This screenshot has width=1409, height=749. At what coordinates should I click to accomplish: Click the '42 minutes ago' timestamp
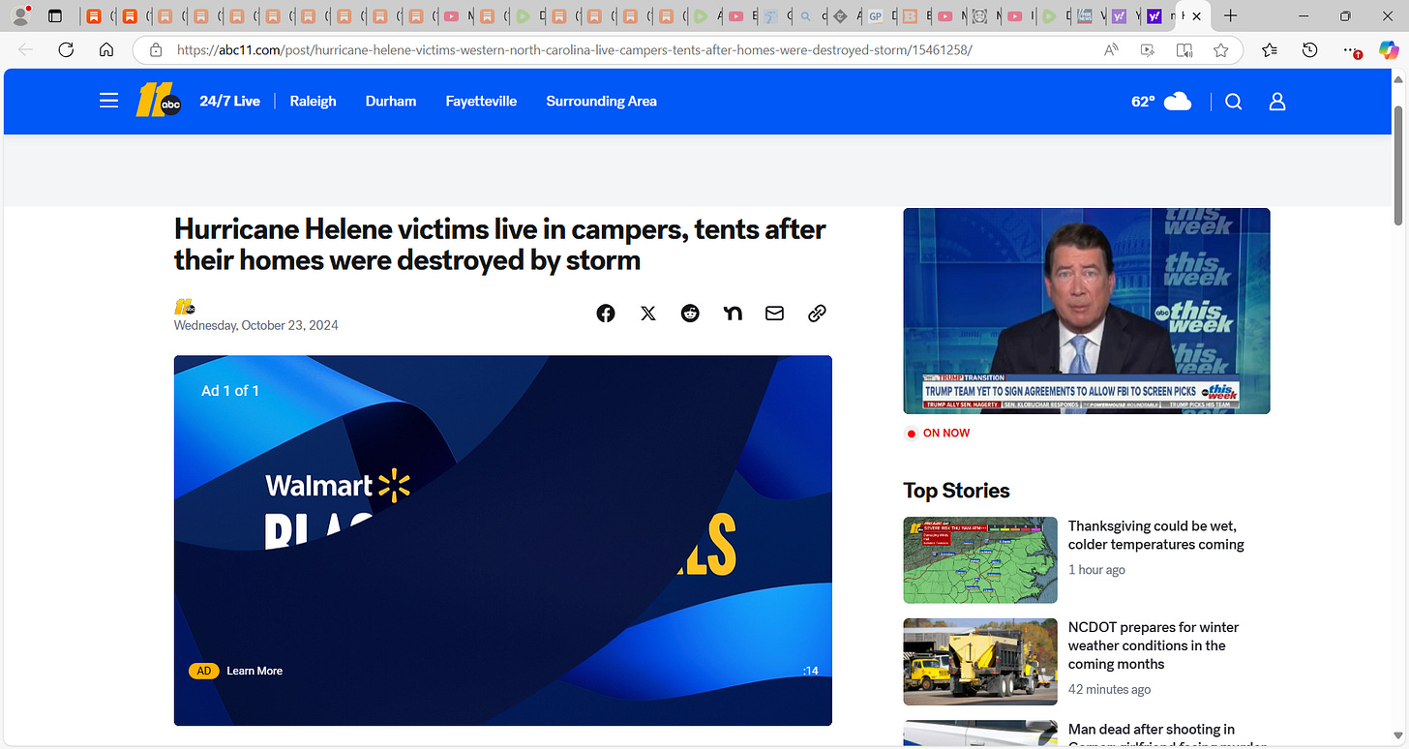(1109, 689)
